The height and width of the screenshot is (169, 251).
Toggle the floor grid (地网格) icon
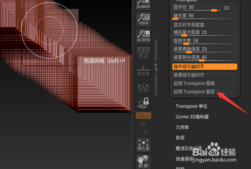pos(144,70)
